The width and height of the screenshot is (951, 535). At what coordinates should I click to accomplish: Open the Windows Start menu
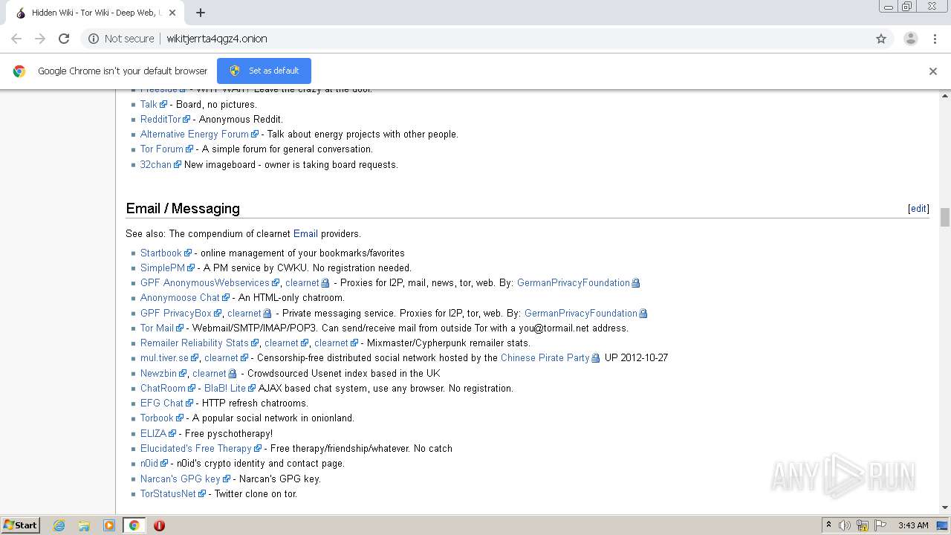[21, 525]
